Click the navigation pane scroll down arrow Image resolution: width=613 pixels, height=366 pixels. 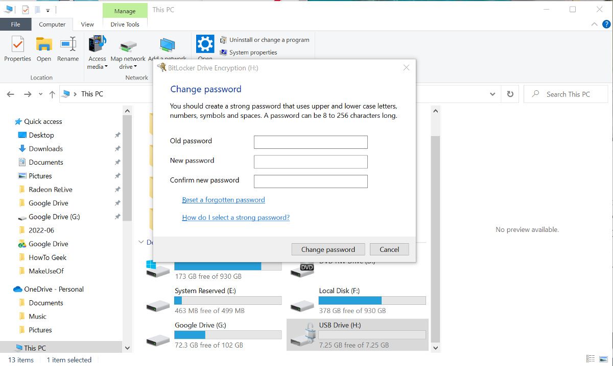[x=127, y=348]
